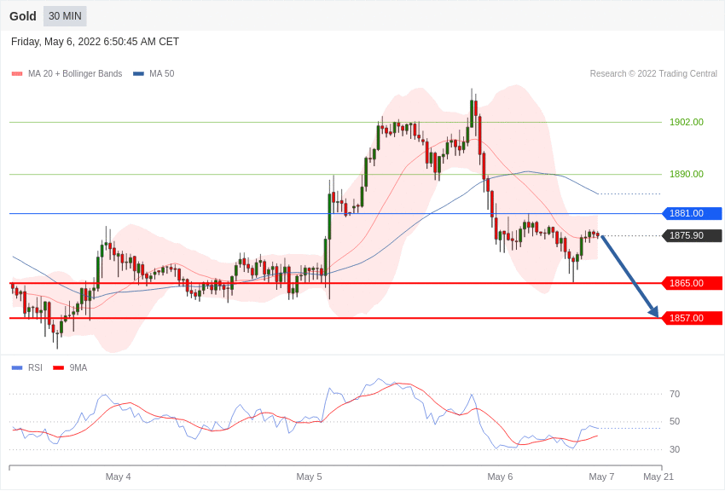This screenshot has width=725, height=491.
Task: Toggle the 9MA legend entry
Action: click(70, 367)
